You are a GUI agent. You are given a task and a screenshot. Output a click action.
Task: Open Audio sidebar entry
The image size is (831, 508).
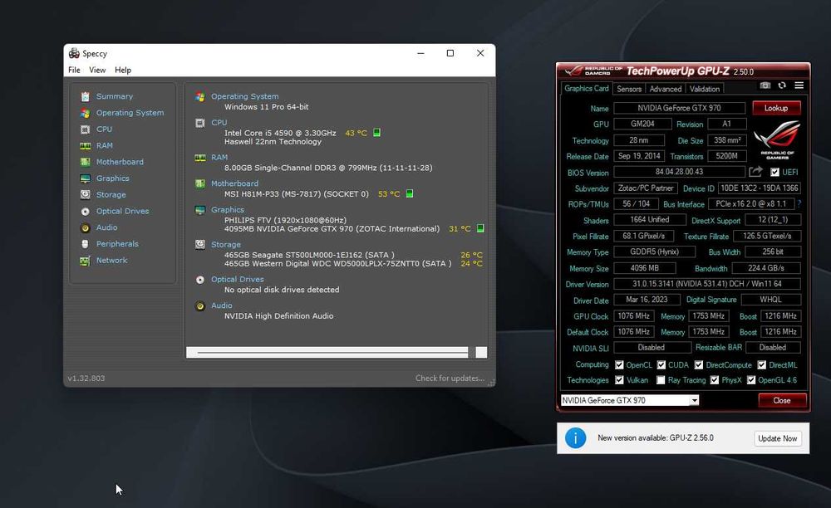click(x=106, y=227)
